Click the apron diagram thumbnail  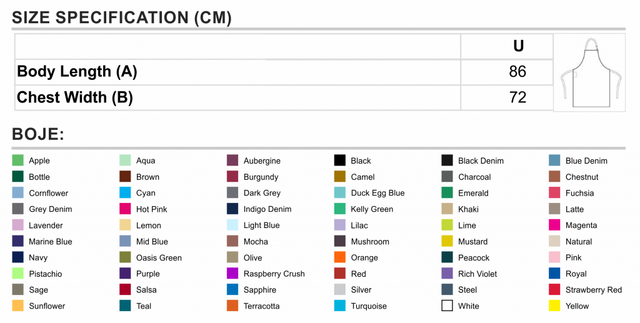pos(590,72)
